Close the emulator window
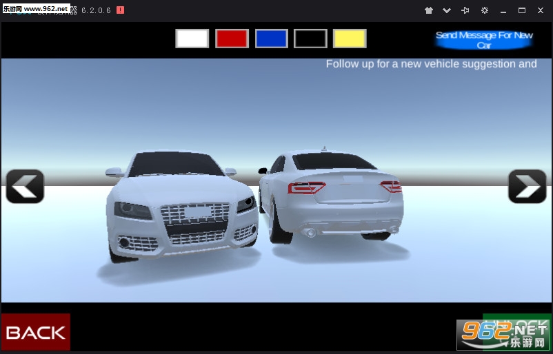 [541, 10]
